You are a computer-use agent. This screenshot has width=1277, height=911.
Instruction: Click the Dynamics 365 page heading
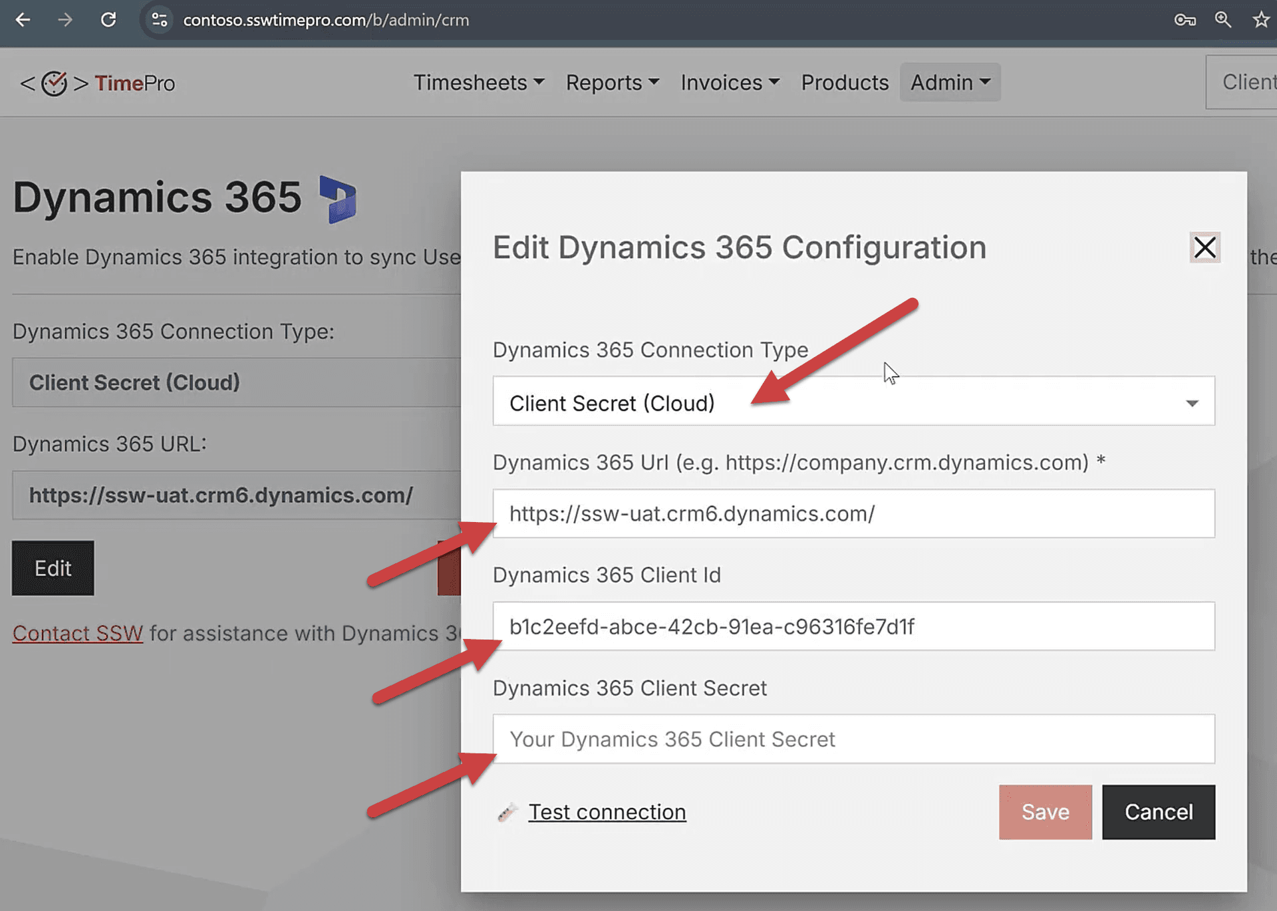pos(158,197)
